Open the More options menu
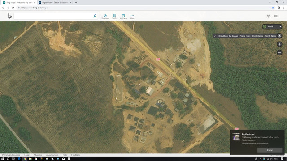Image resolution: width=287 pixels, height=161 pixels. [x=132, y=17]
